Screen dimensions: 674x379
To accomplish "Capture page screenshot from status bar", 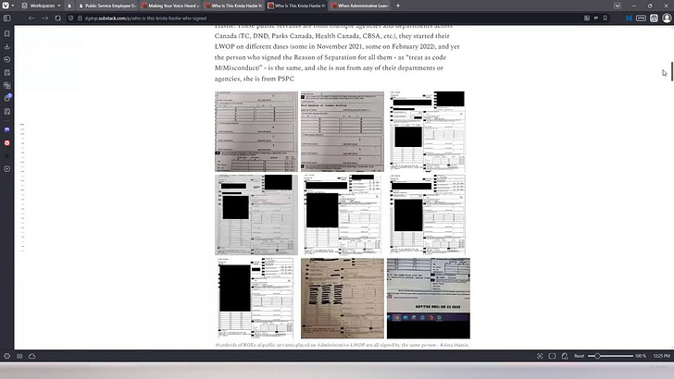I will [540, 356].
